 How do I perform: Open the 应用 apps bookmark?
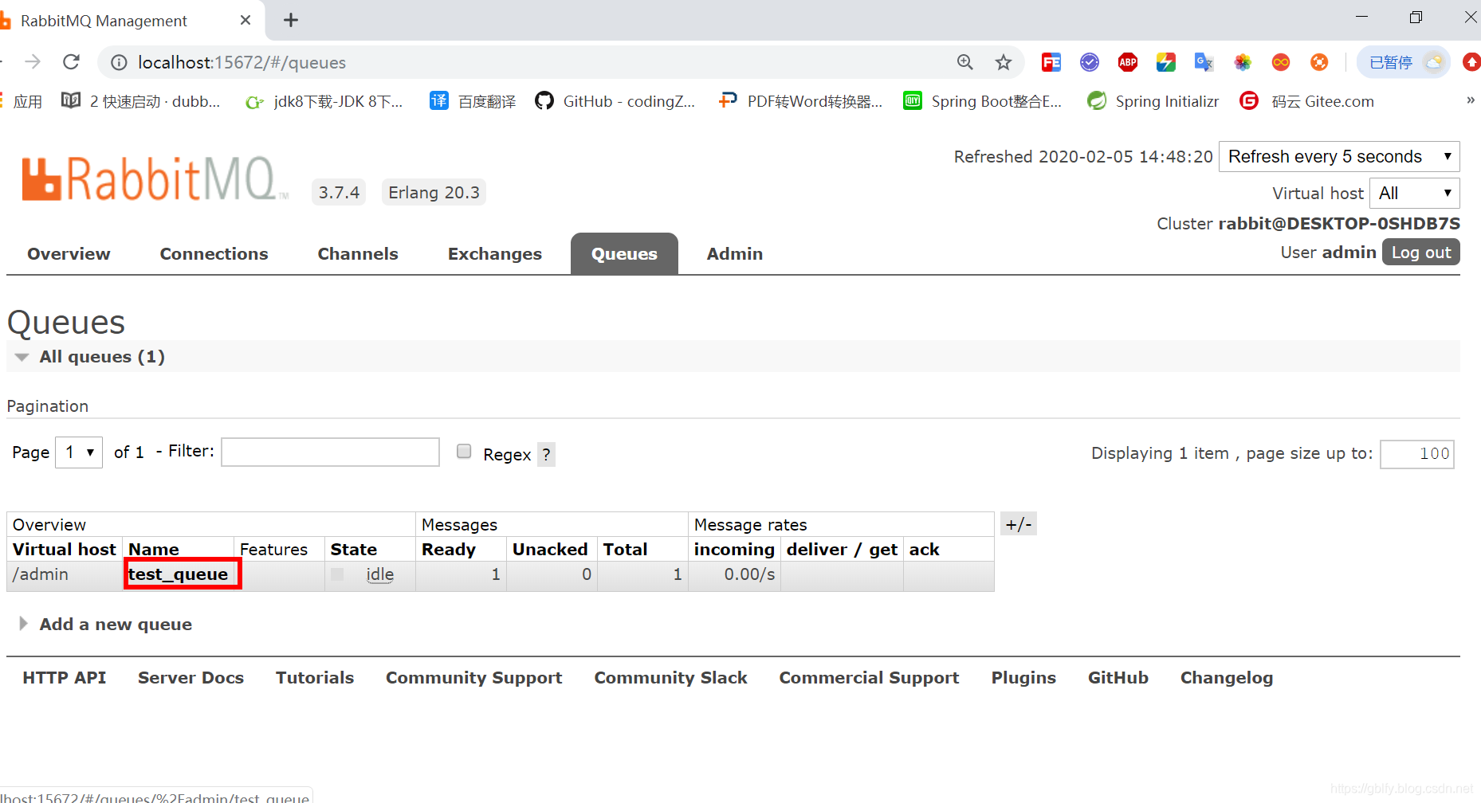[x=22, y=101]
